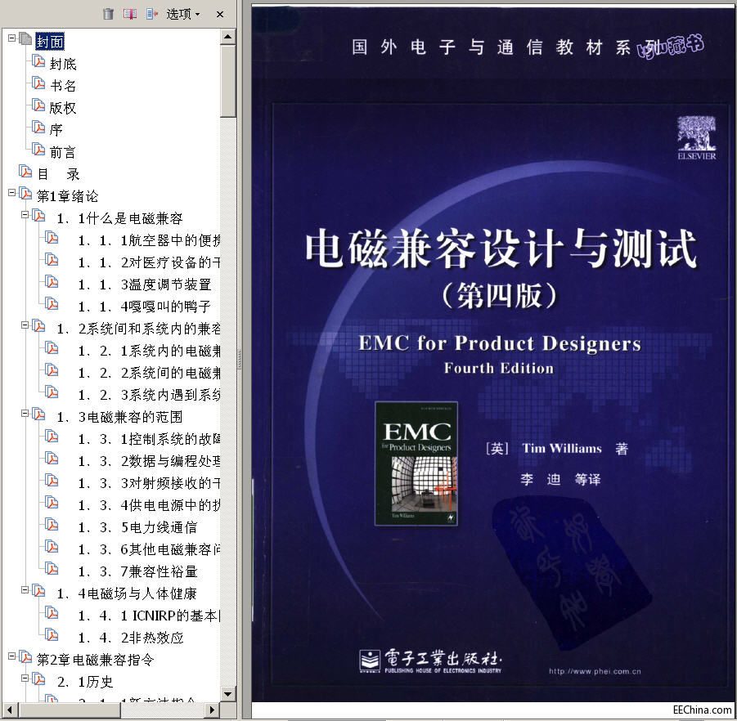The height and width of the screenshot is (721, 737).
Task: Open the 封底 bookmark
Action: pos(63,64)
